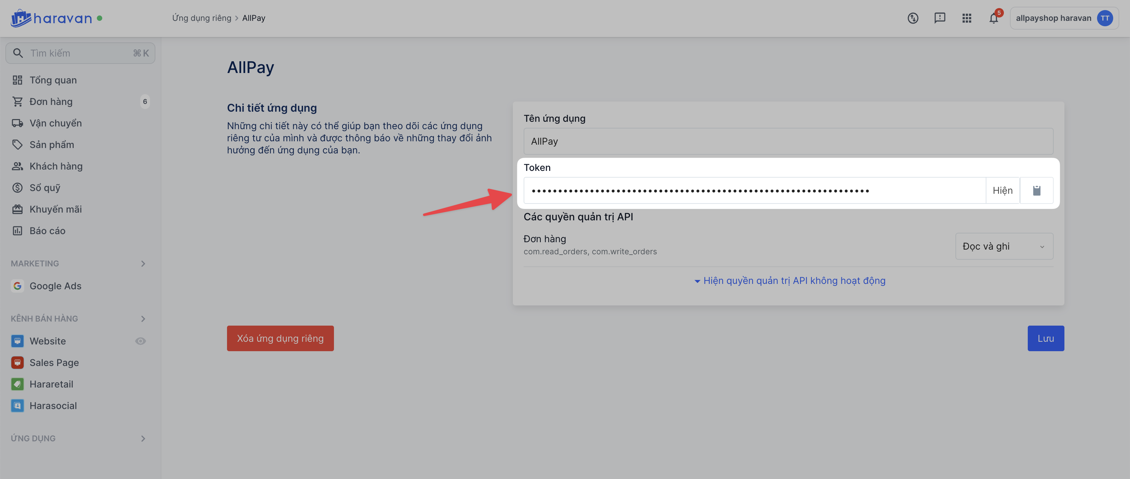Screen dimensions: 1130x479
Task: Click the Đơn hàng cart icon
Action: tap(17, 101)
